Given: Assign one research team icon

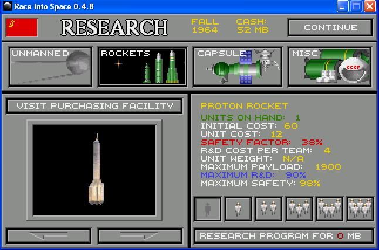Looking at the screenshot, I should pos(238,209).
